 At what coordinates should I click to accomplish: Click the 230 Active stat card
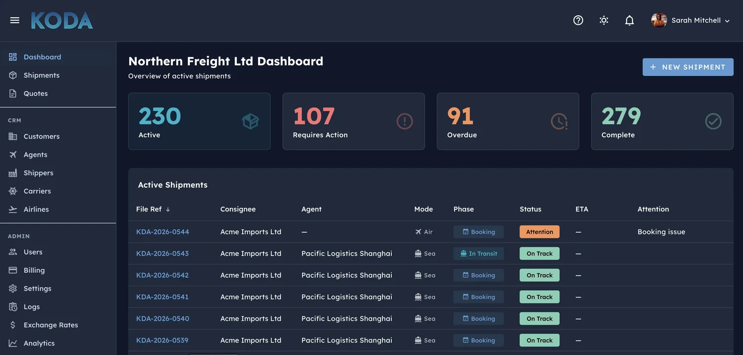point(199,121)
